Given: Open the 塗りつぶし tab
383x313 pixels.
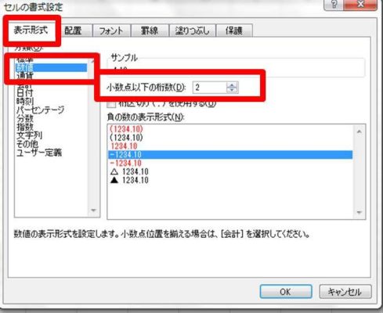Looking at the screenshot, I should (192, 31).
